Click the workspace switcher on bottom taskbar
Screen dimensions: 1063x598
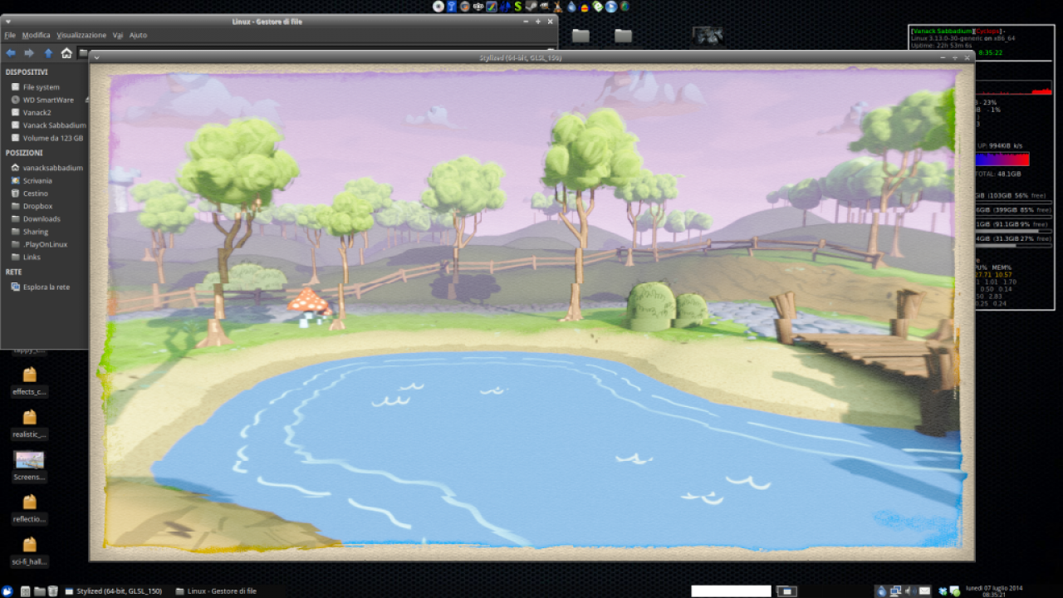786,591
